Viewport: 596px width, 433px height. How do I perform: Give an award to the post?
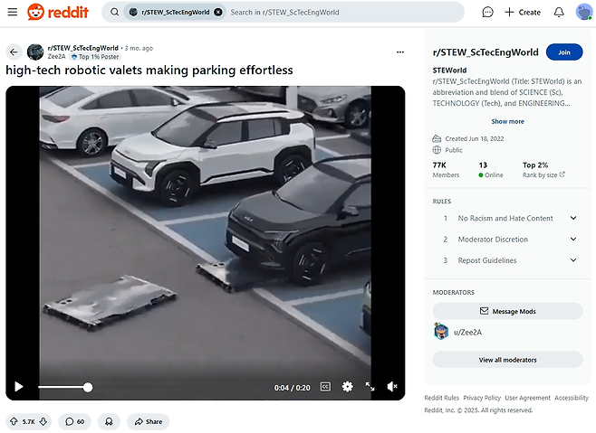tap(109, 421)
